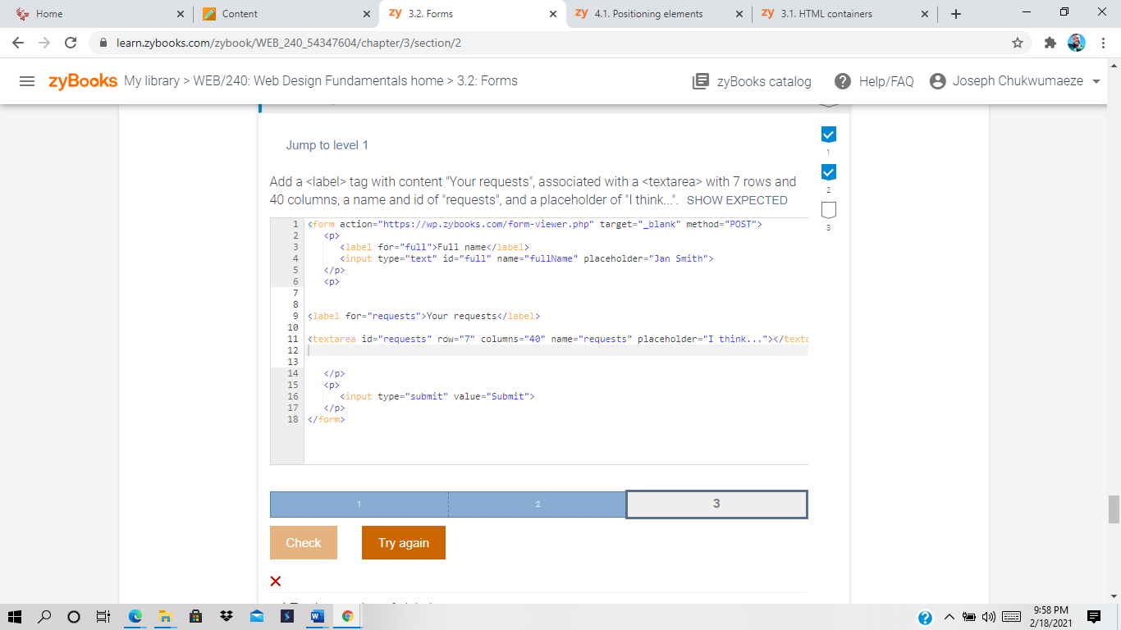1121x630 pixels.
Task: Check the level 3 completion checkbox
Action: [829, 211]
